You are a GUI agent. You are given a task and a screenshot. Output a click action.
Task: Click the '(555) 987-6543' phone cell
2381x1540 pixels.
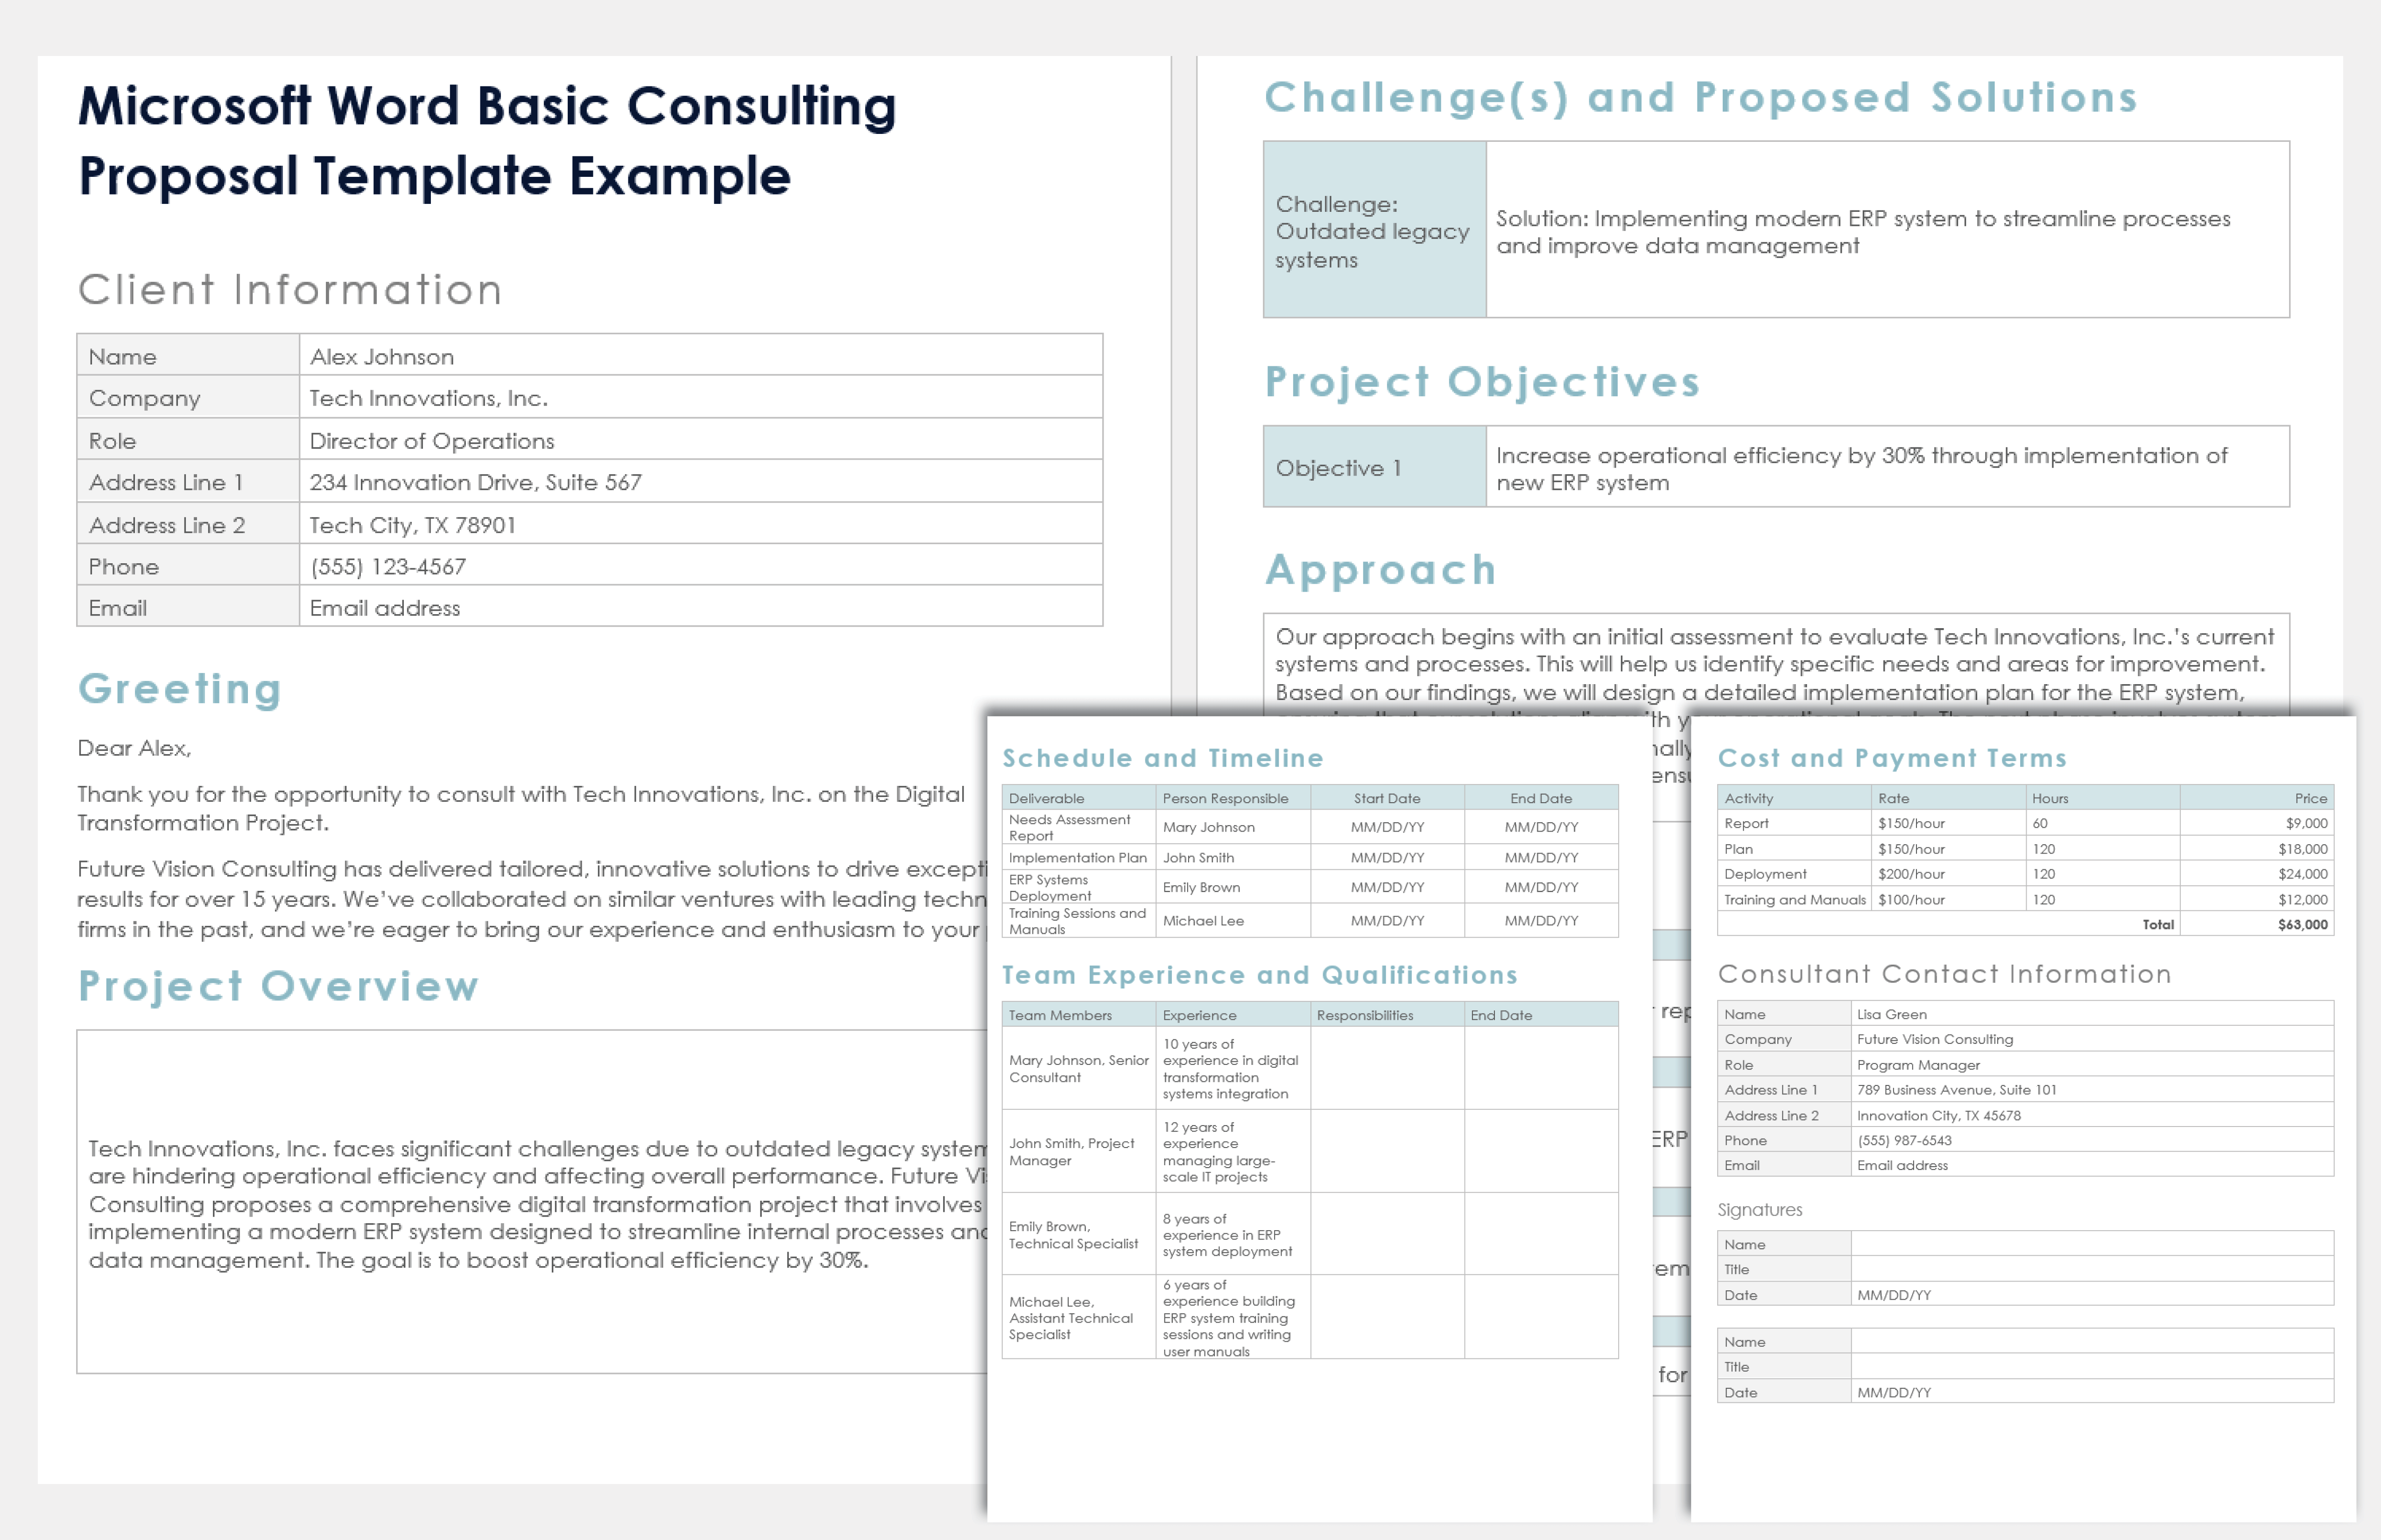(x=2092, y=1140)
